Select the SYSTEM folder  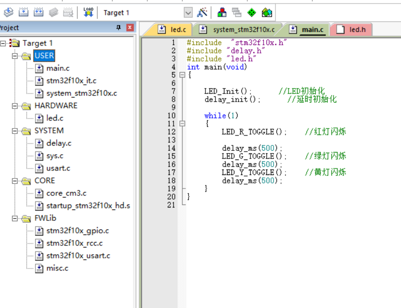49,130
